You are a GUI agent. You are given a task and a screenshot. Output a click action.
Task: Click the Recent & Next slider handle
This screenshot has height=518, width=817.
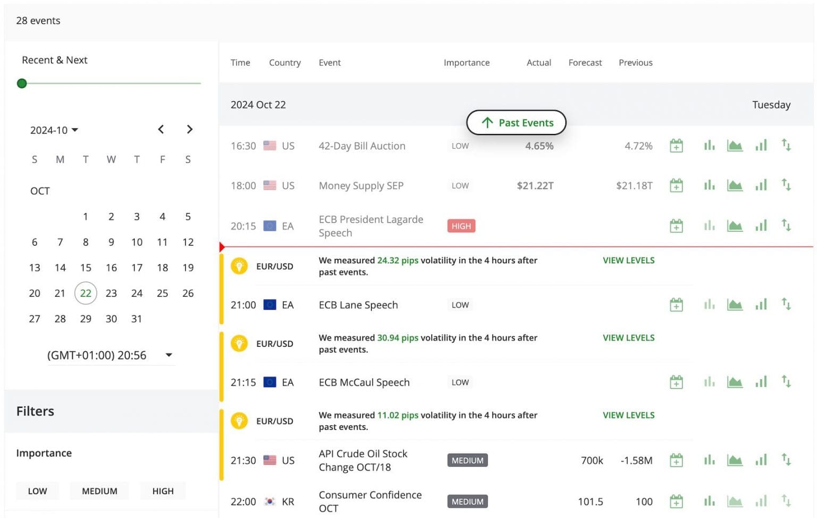point(22,83)
